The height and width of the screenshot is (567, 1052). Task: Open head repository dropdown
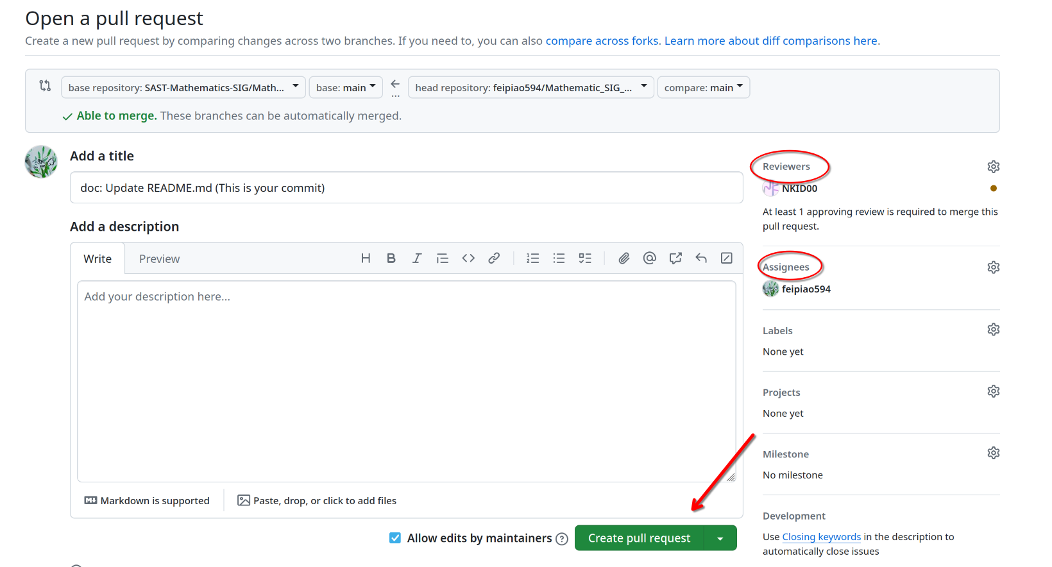pyautogui.click(x=531, y=87)
